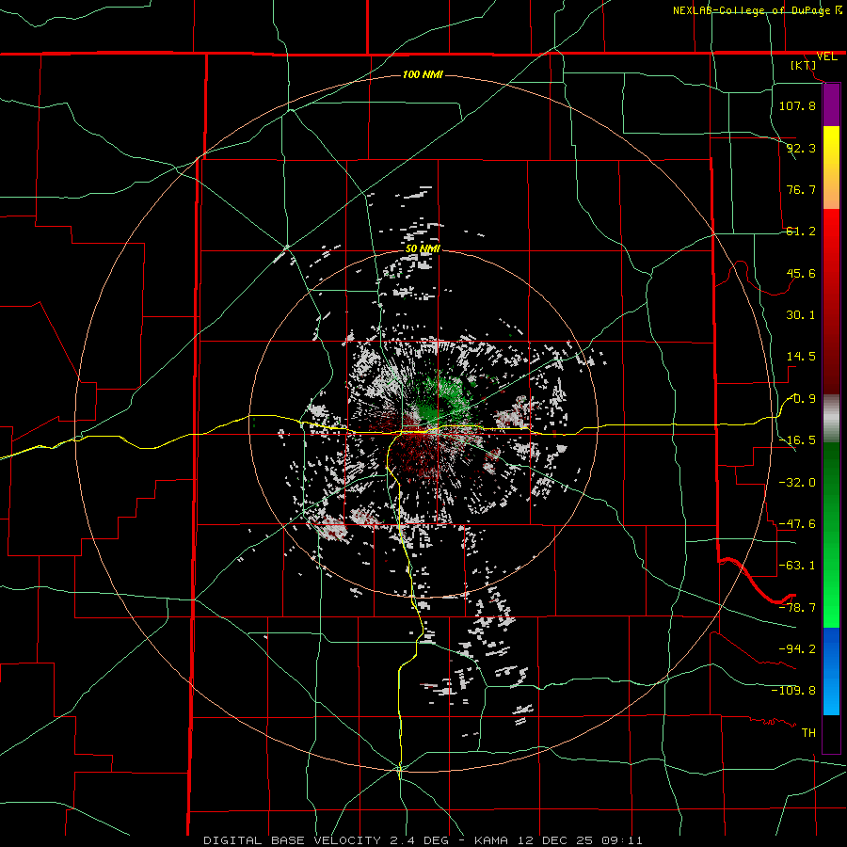
Task: Pick the purple segment of velocity color bar
Action: tap(831, 105)
